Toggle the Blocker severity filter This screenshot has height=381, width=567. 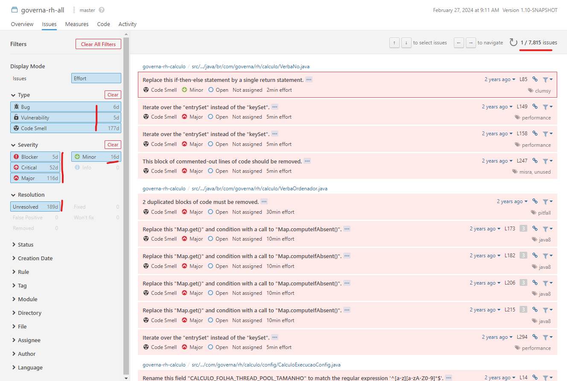(x=35, y=157)
